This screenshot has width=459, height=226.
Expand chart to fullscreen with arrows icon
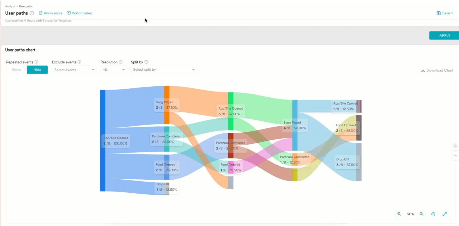click(444, 214)
